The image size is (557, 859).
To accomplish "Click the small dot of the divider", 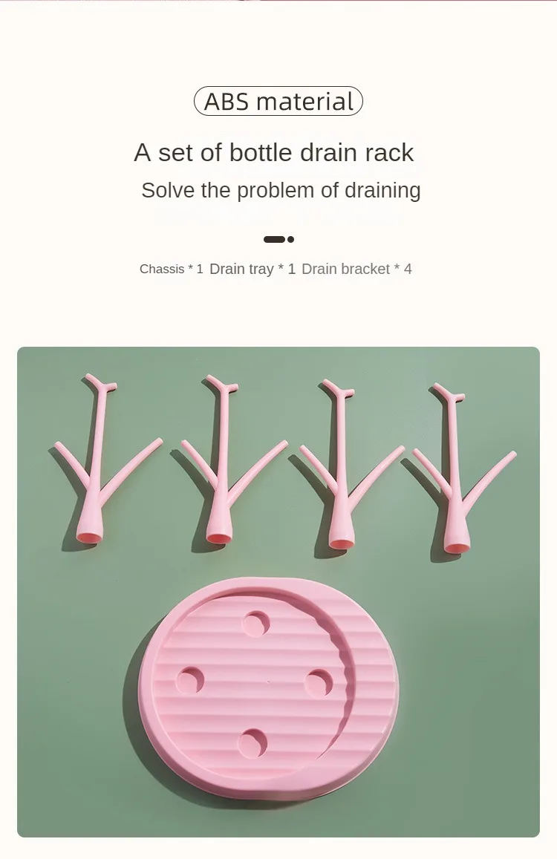I will pyautogui.click(x=290, y=239).
